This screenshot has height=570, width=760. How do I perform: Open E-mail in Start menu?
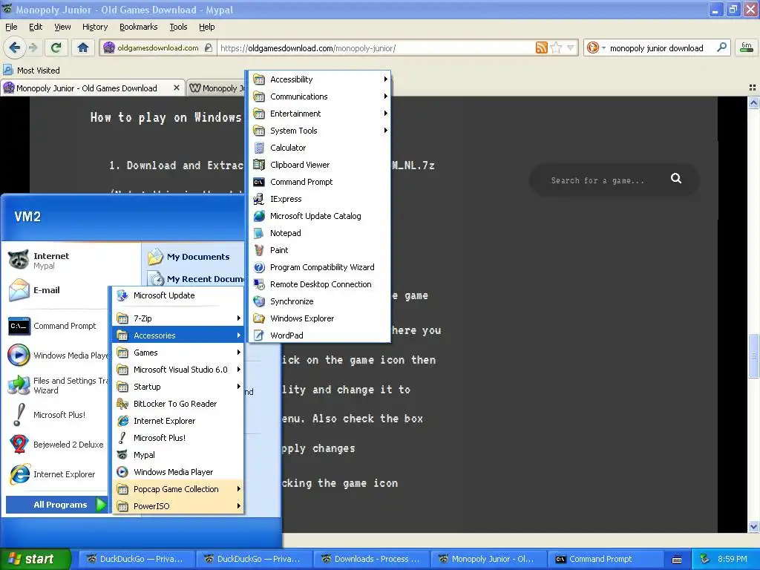[57, 290]
